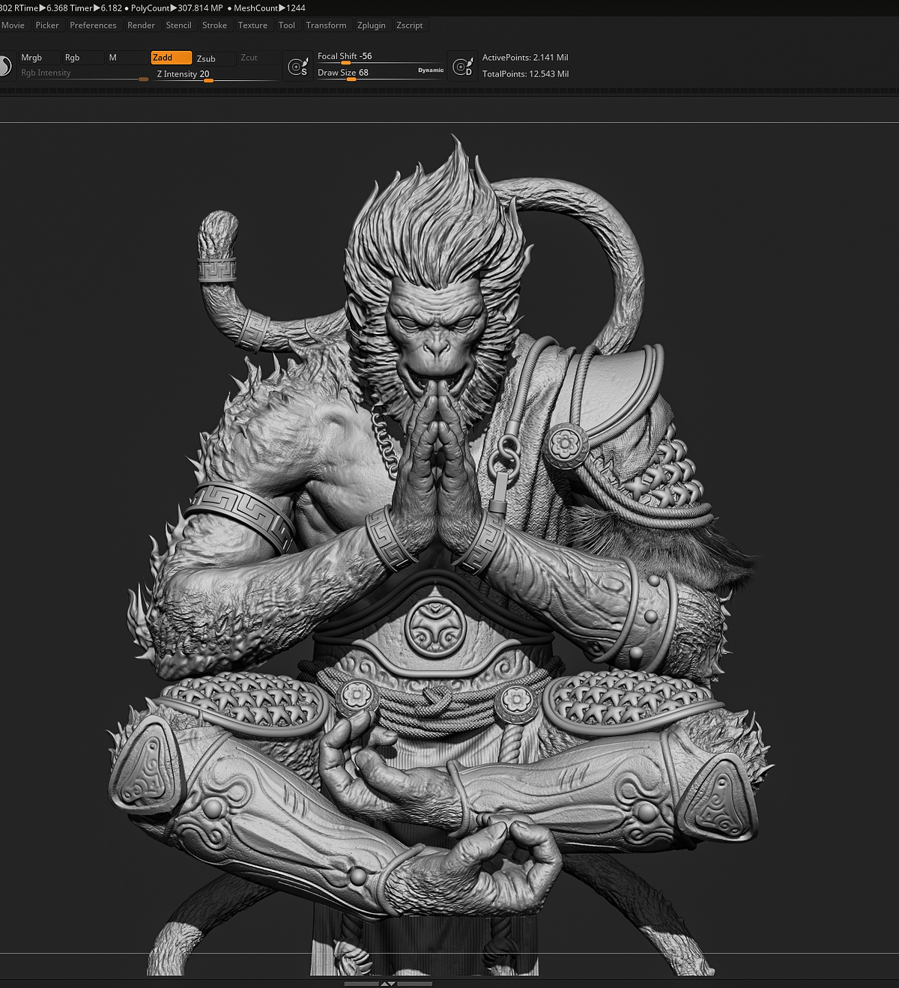Open the Movie menu
Screen dimensions: 899x988
tap(13, 25)
